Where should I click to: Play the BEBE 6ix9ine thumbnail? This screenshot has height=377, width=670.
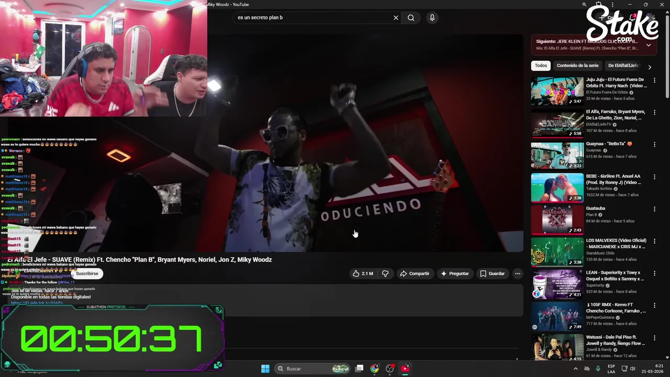point(557,187)
